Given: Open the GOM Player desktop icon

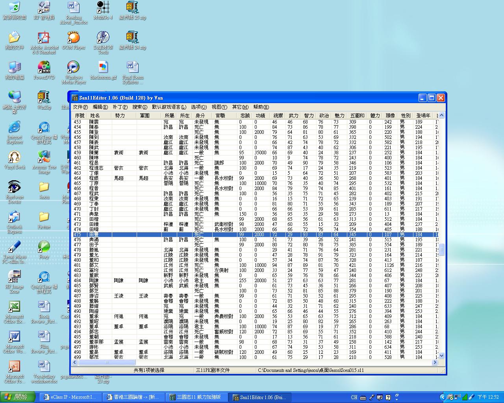Looking at the screenshot, I should 73,38.
